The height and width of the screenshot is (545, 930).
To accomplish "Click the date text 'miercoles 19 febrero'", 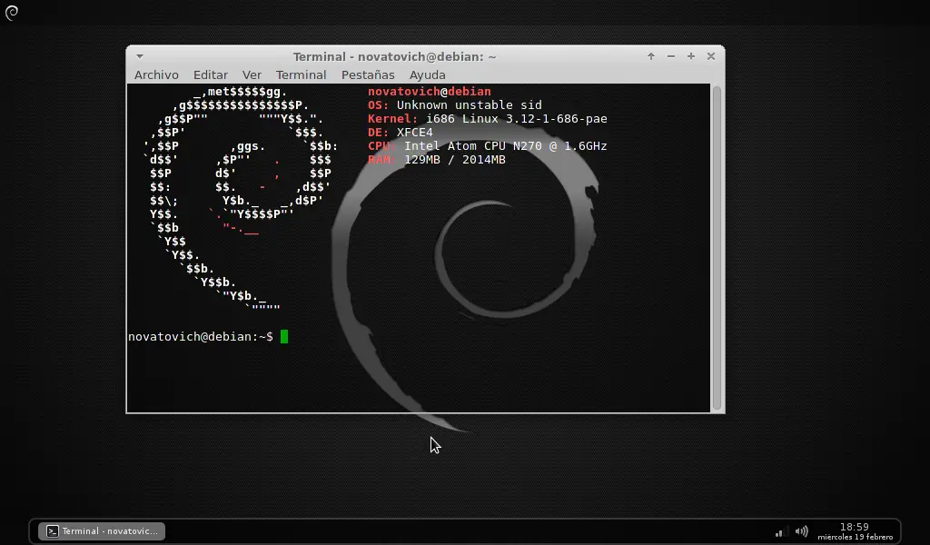I will point(855,537).
